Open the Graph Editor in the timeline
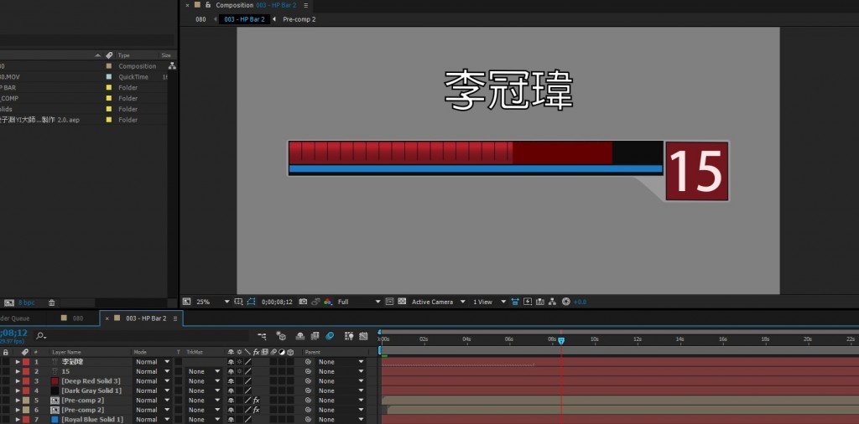859x424 pixels. tap(362, 336)
